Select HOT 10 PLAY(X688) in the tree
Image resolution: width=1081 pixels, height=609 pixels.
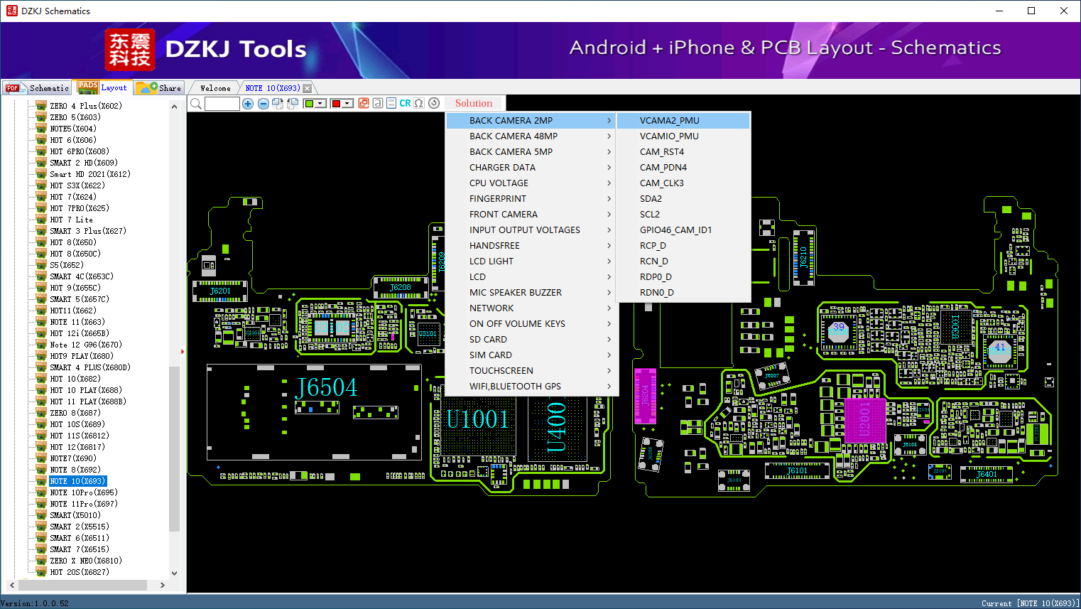[x=86, y=390]
